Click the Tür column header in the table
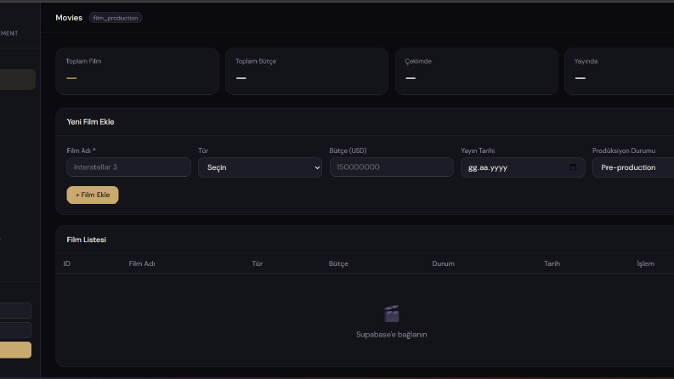The width and height of the screenshot is (674, 379). pos(257,263)
